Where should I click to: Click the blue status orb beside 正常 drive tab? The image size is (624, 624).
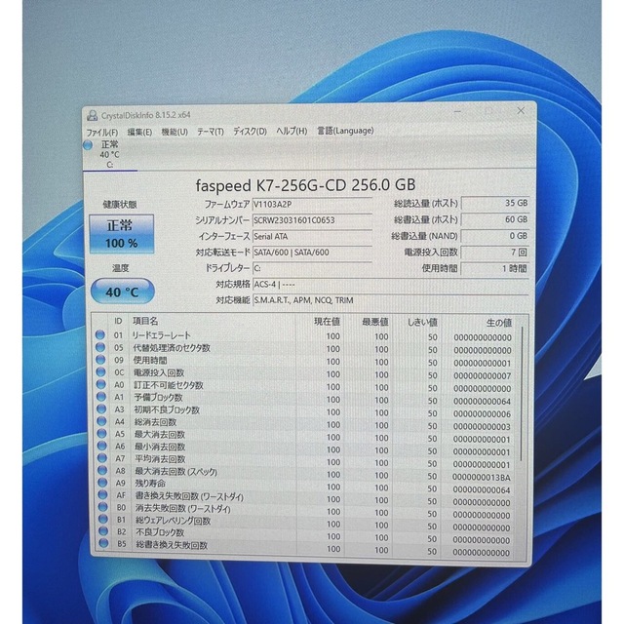point(88,145)
